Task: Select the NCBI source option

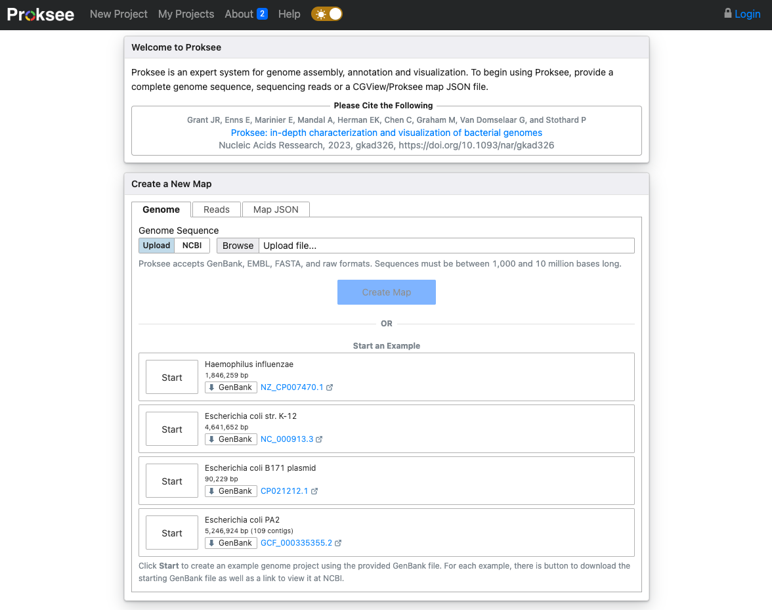Action: coord(192,246)
